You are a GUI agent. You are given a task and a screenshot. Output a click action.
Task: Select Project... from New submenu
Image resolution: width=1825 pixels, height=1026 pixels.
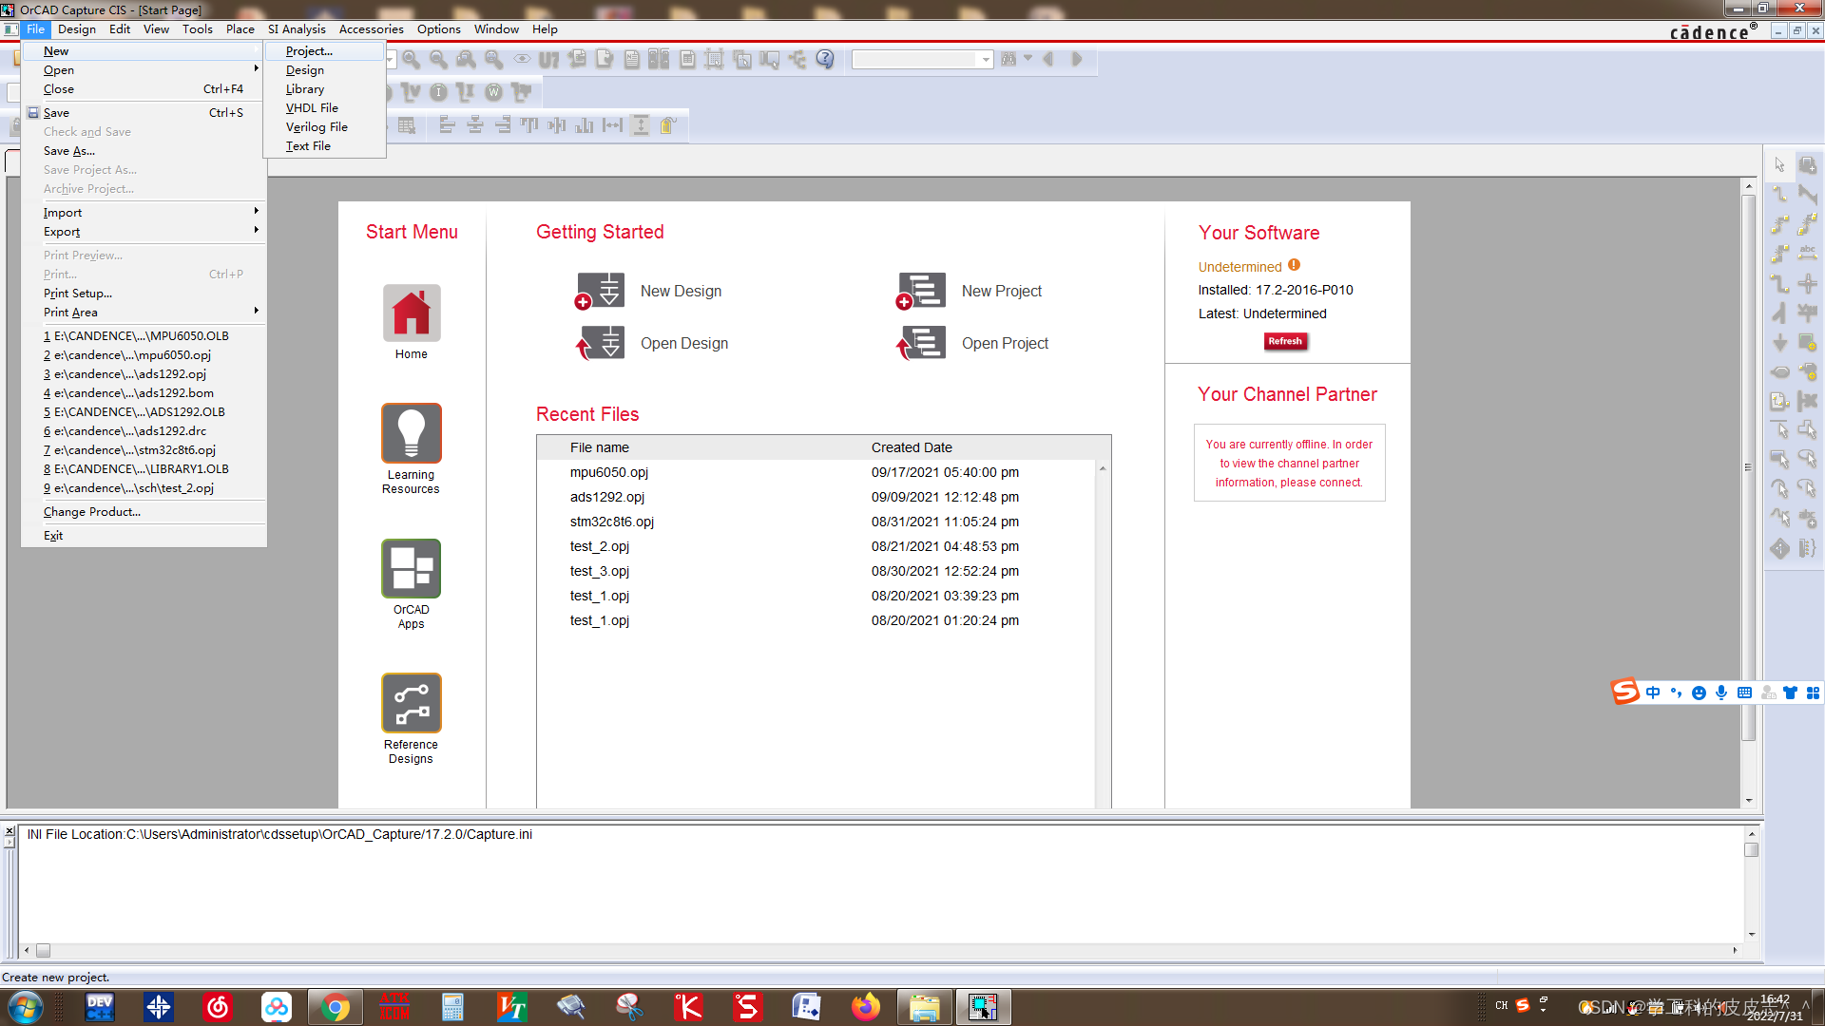pyautogui.click(x=309, y=51)
